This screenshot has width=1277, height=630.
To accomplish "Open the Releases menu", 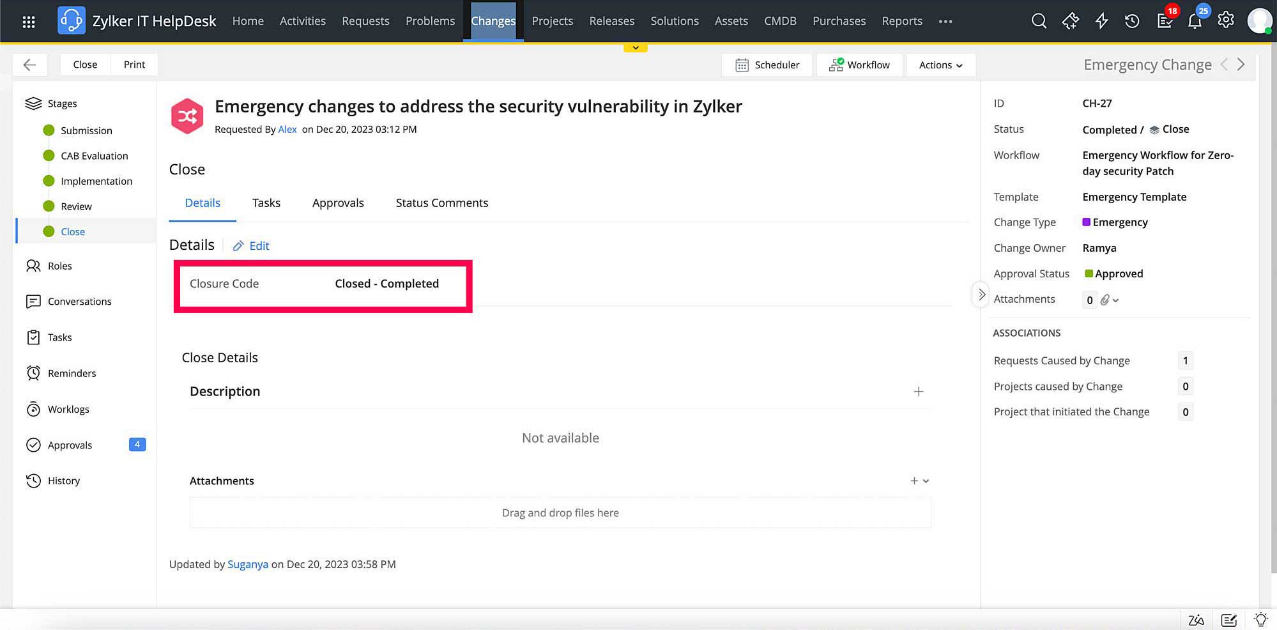I will (x=611, y=21).
